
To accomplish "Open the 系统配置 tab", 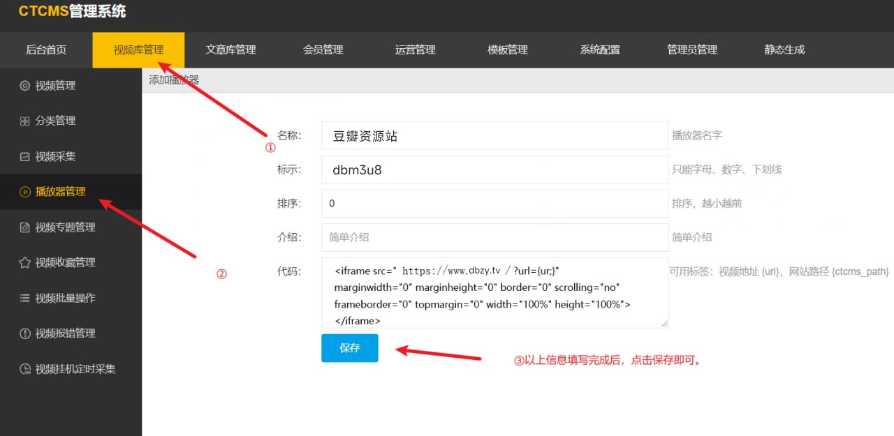I will [599, 50].
